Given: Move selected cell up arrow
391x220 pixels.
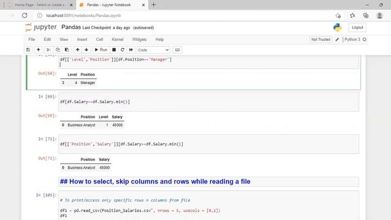Looking at the screenshot, I should (x=78, y=50).
